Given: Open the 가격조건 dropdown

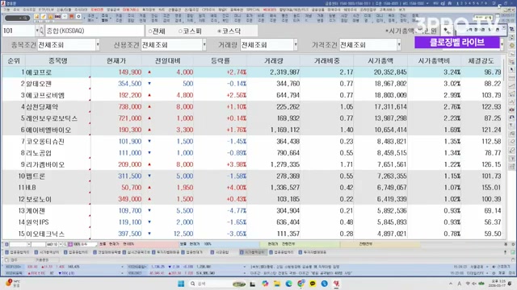Looking at the screenshot, I should [x=399, y=45].
